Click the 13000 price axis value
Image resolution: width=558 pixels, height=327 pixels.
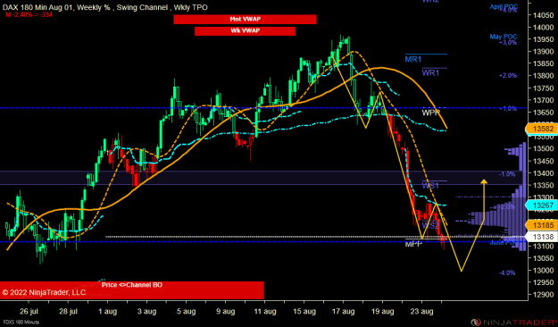[x=544, y=271]
